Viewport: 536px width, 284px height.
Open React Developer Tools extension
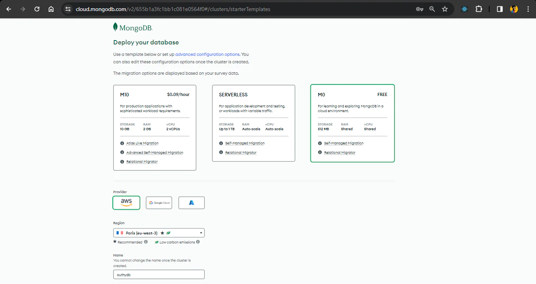[464, 9]
